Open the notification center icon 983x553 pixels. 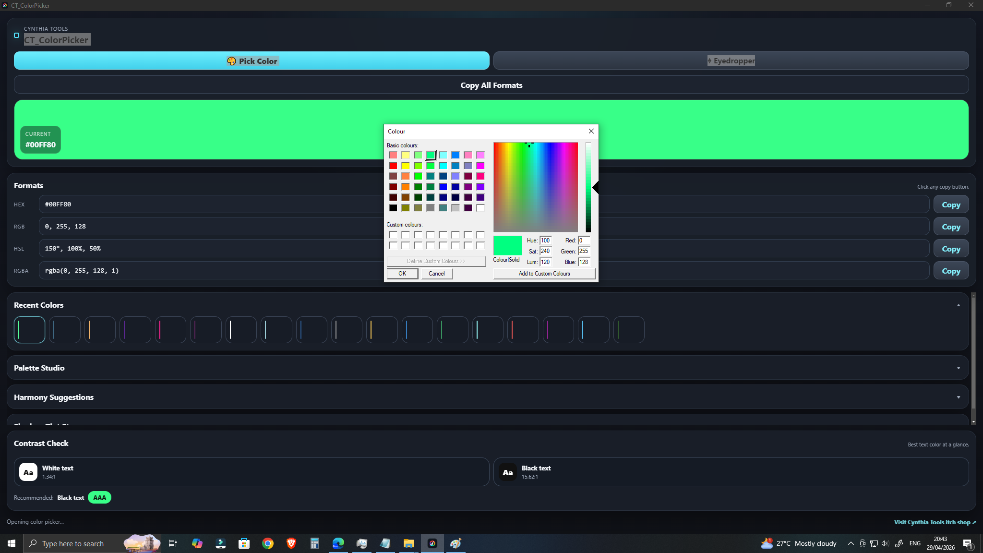(968, 543)
